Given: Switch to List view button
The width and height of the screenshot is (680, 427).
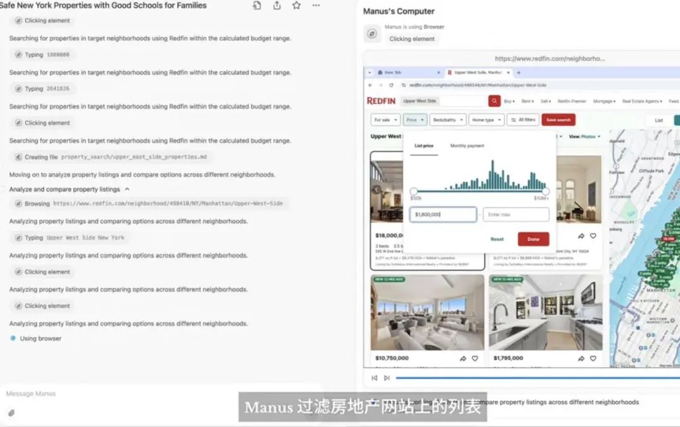Looking at the screenshot, I should pyautogui.click(x=659, y=120).
